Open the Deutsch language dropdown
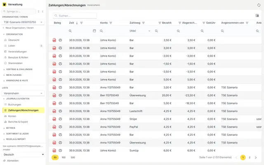Screen dimensions: 264x165 tap(24, 155)
